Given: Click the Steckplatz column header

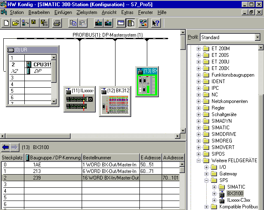Looking at the screenshot, I should point(12,158).
